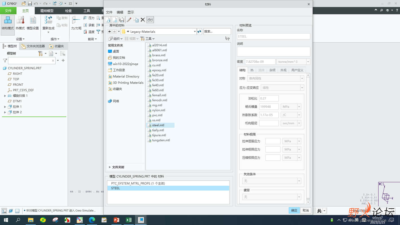Click the back arrow in material library
The height and width of the screenshot is (225, 400).
tap(109, 32)
